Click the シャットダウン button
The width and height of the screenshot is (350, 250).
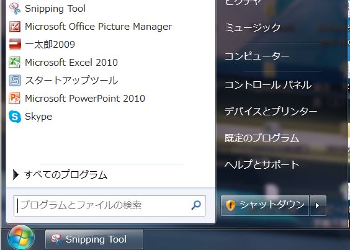265,205
